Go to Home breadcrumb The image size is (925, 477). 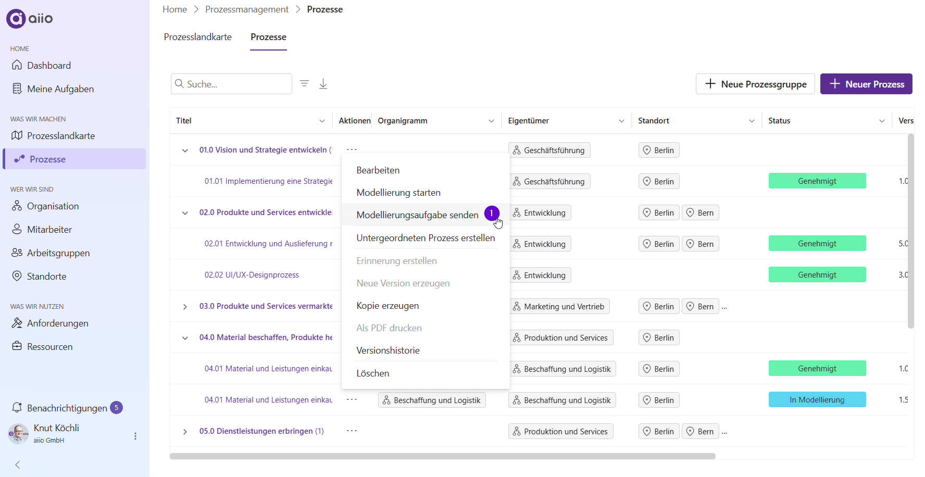(x=174, y=9)
